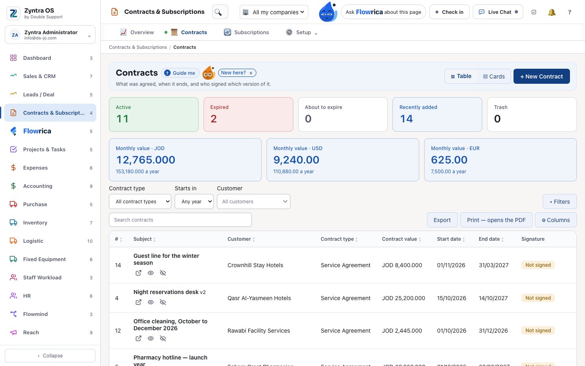Collapse the sidebar
Screen dimensions: 585x366
[50, 355]
